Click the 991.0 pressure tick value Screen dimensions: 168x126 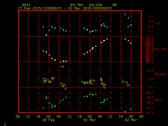pos(146,39)
